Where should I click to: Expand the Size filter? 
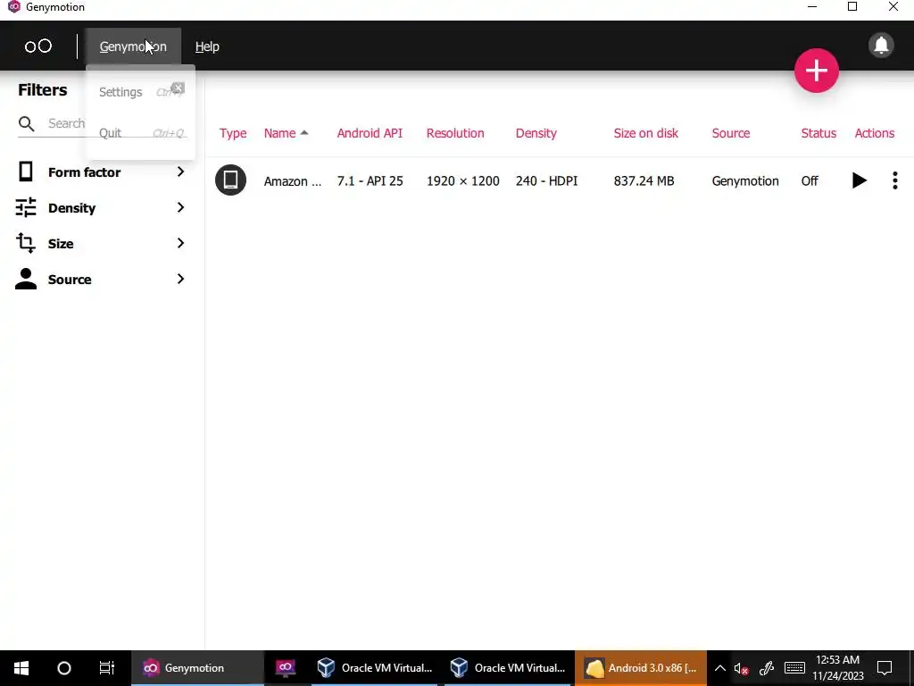[x=100, y=243]
